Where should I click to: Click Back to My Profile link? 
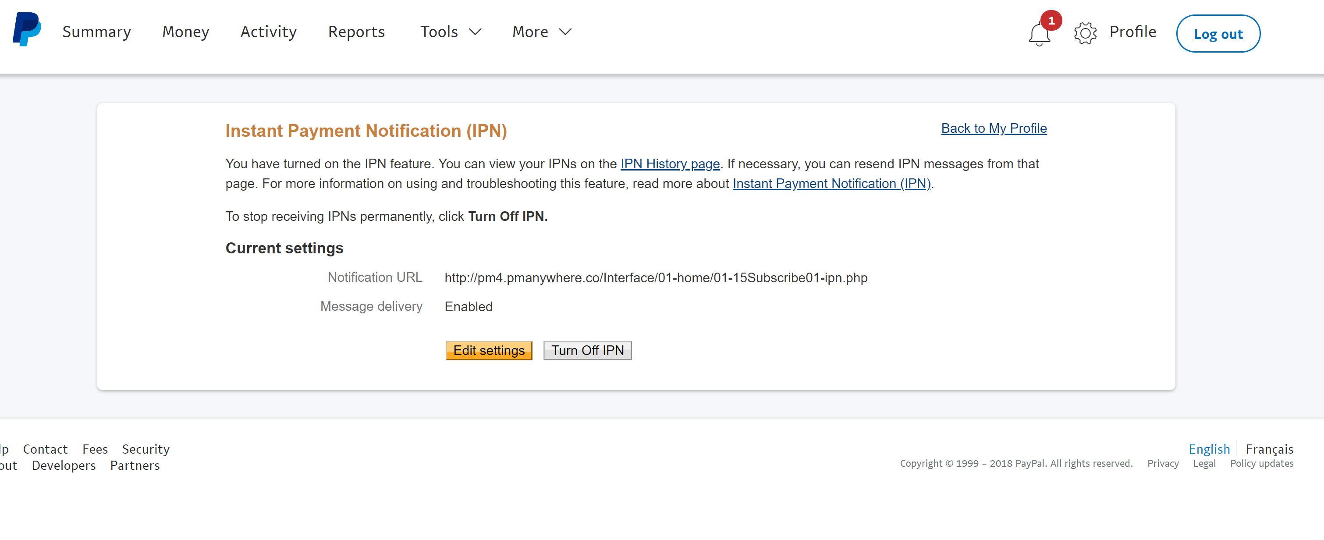(994, 128)
